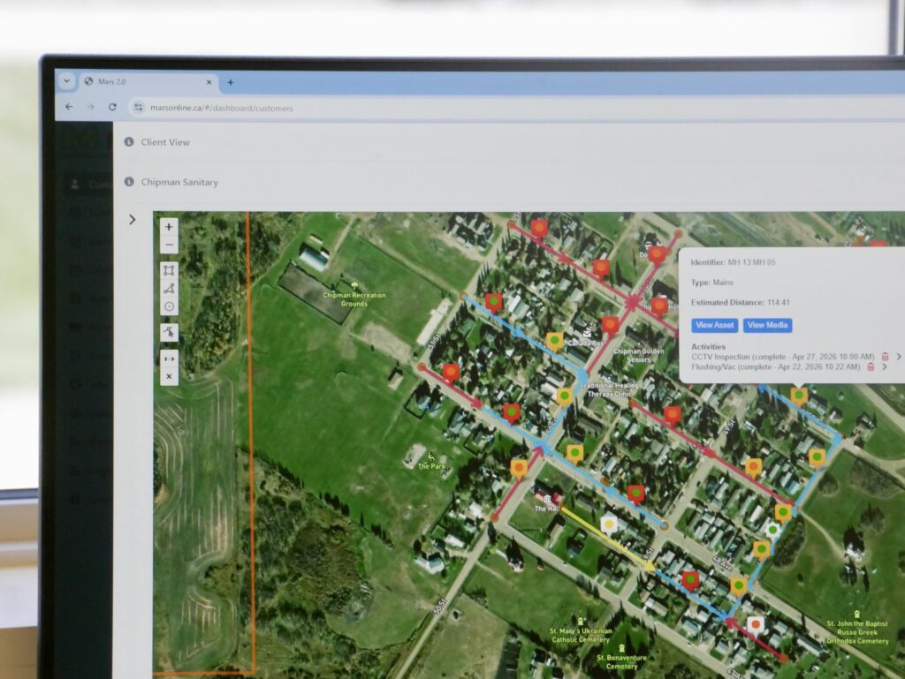Zoom in with the map plus button

click(x=169, y=227)
